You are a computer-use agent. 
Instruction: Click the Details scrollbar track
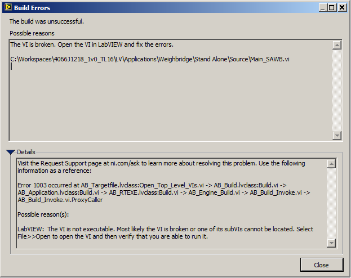point(331,203)
